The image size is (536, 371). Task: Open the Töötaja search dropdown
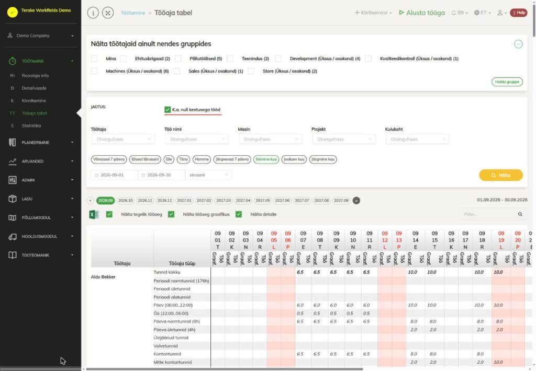click(x=123, y=139)
